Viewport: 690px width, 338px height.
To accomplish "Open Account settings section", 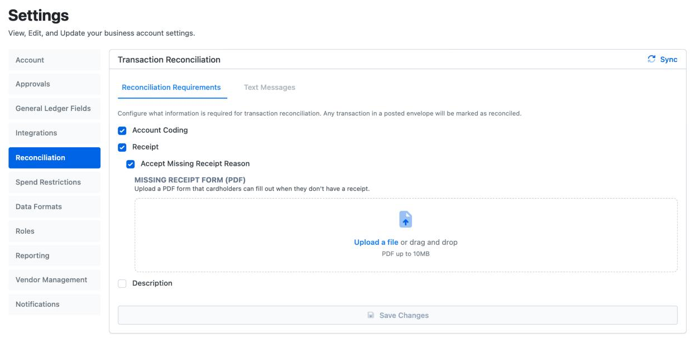I will 54,60.
